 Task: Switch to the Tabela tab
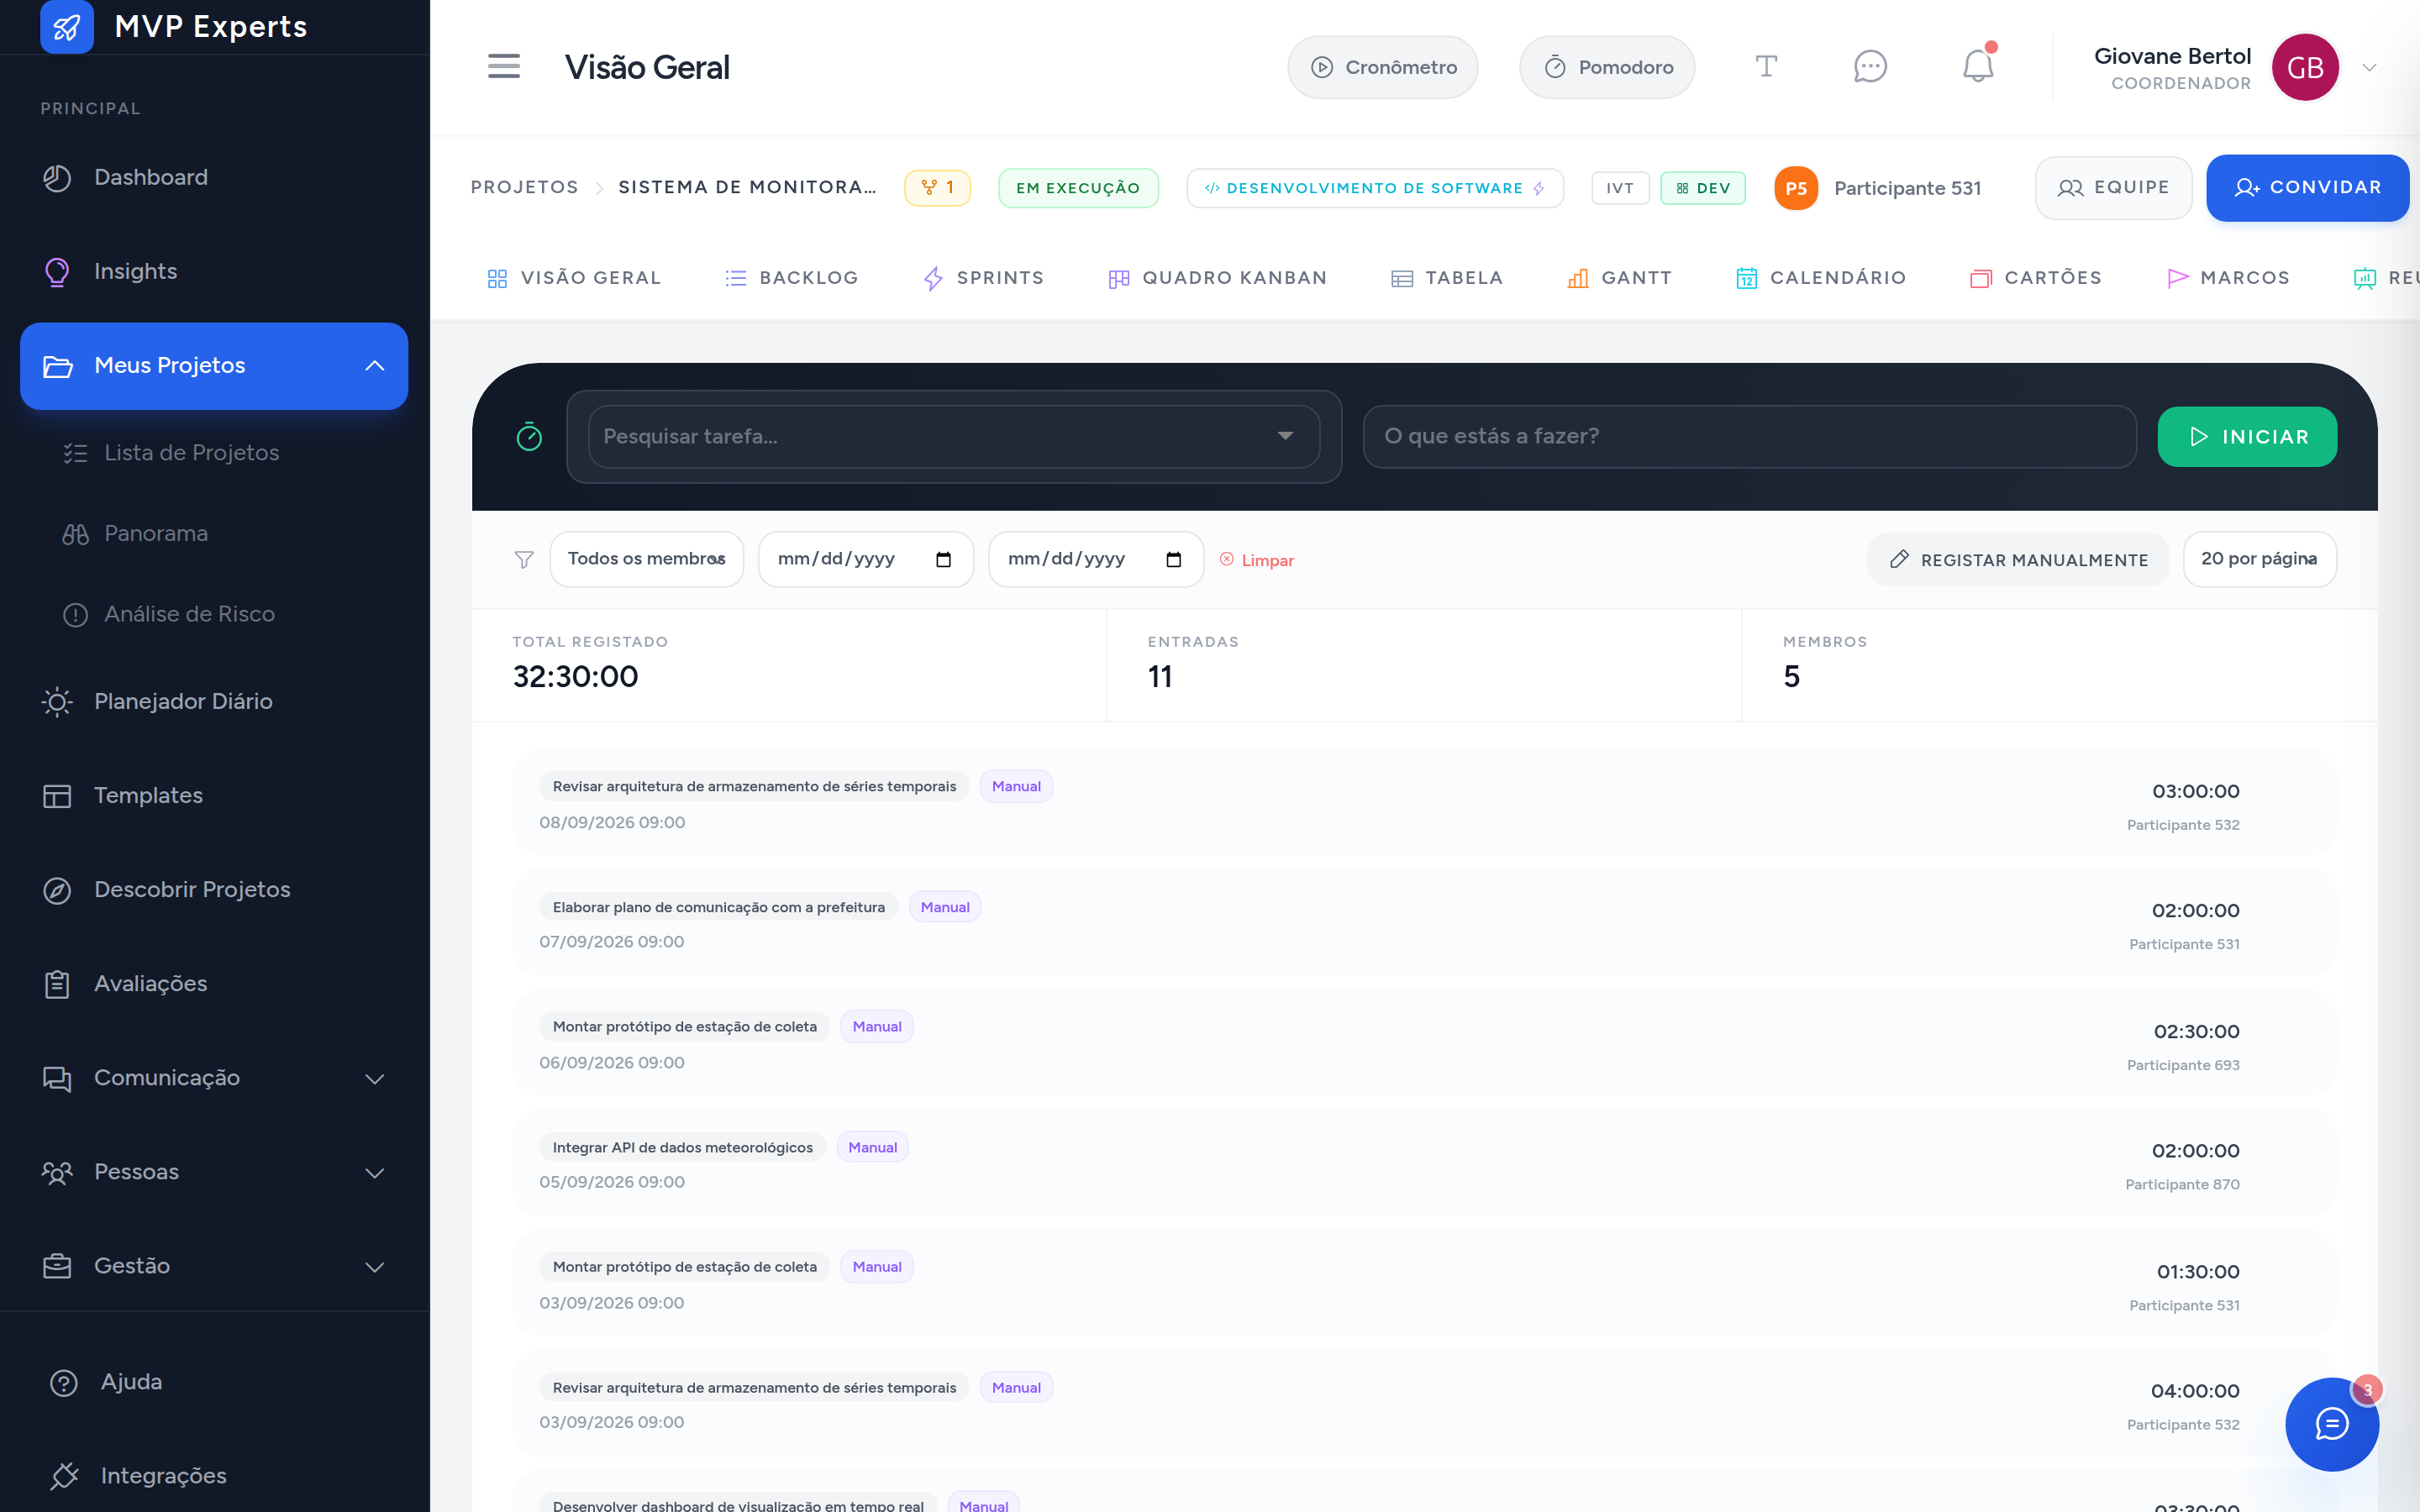pos(1446,278)
